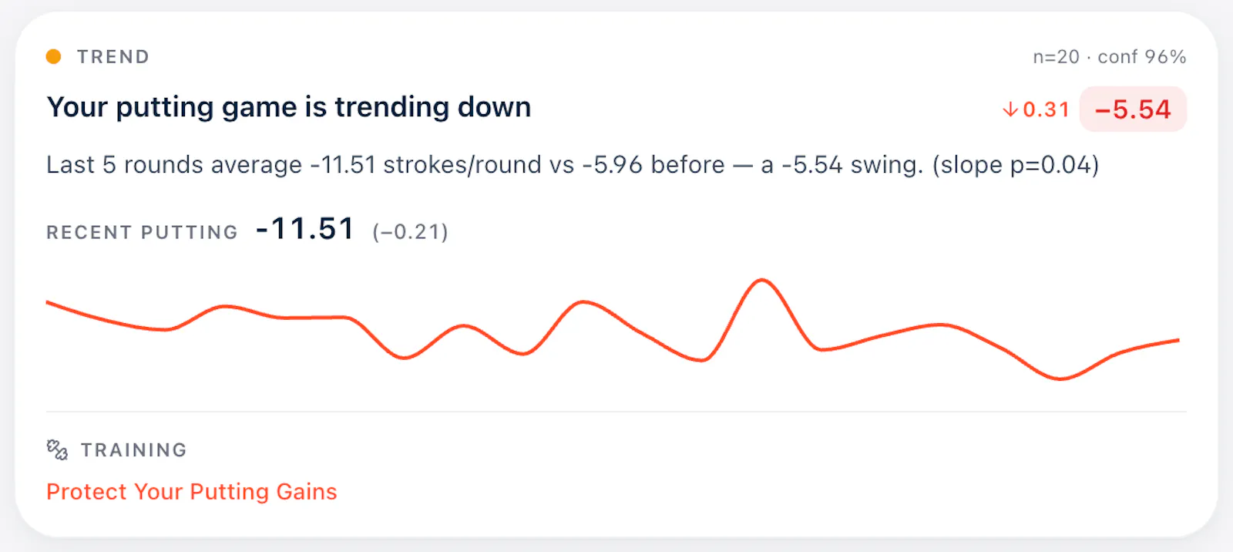Click the 0.31 decline value
The image size is (1233, 552).
coord(1046,110)
